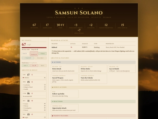Image resolution: width=158 pixels, height=119 pixels.
Task: Toggle Stealth skill proficiency circle
Action: tap(23, 89)
